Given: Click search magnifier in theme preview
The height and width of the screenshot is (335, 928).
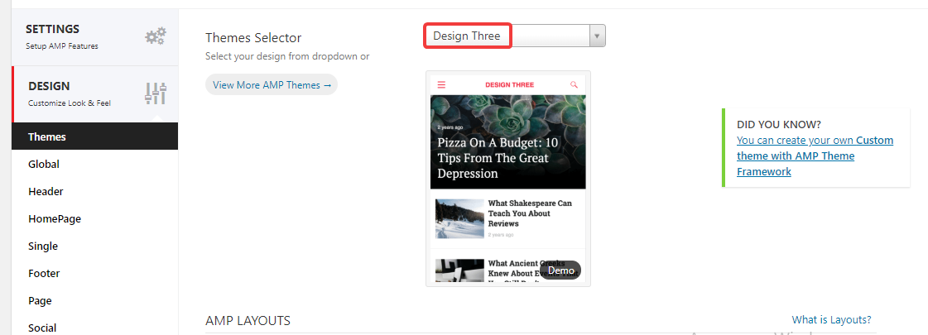Looking at the screenshot, I should (x=574, y=84).
